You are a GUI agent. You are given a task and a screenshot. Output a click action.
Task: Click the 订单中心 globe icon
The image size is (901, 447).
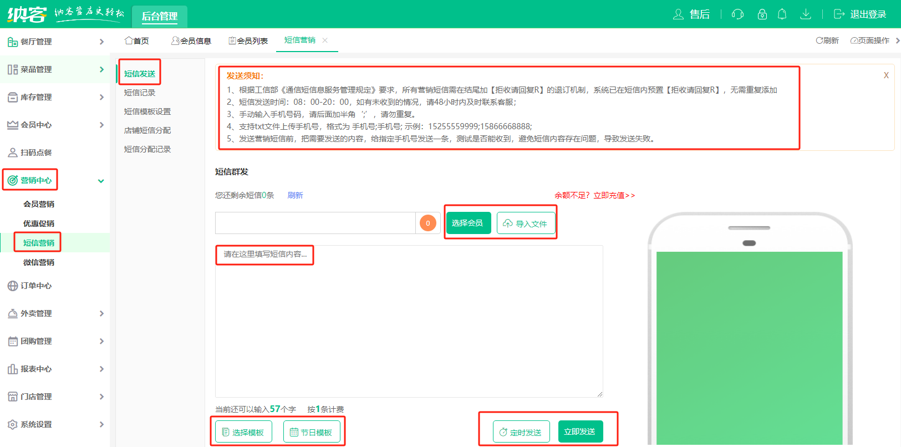(x=12, y=286)
